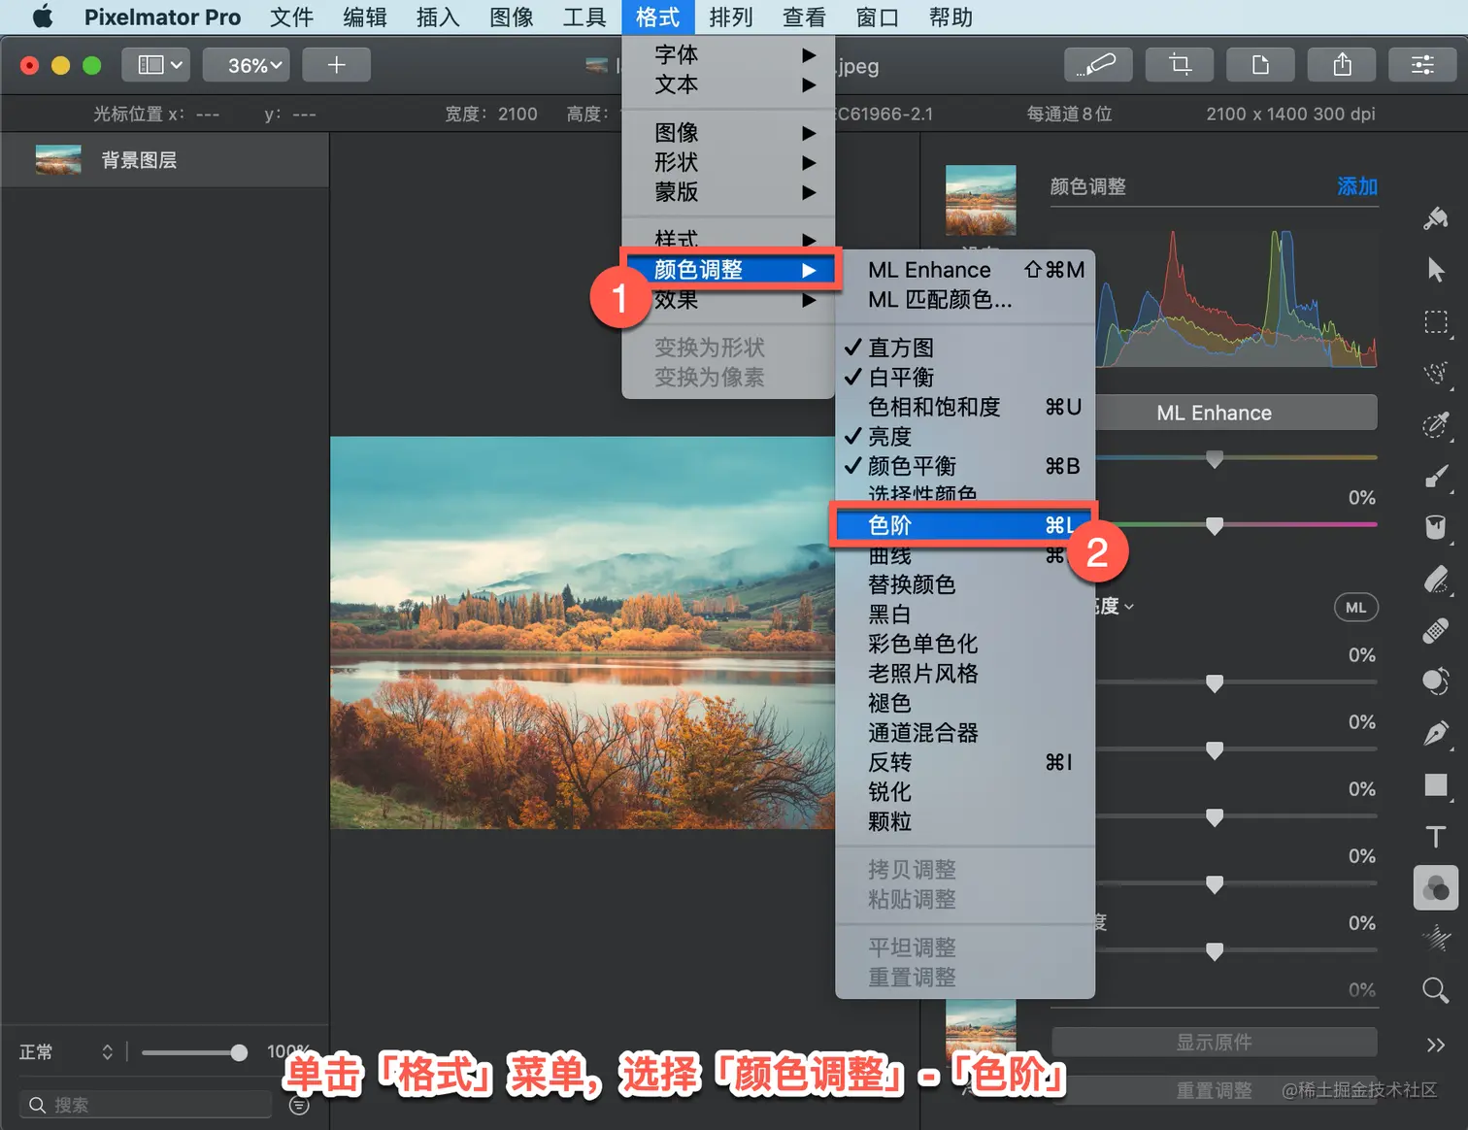The image size is (1468, 1130).
Task: Toggle the checked 亮度 menu item
Action: 965,437
